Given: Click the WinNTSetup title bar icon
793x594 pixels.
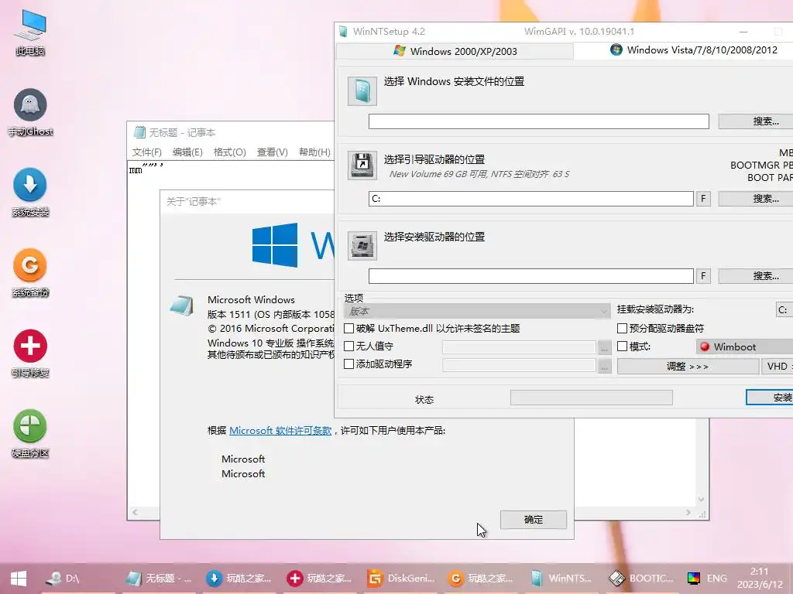Looking at the screenshot, I should pos(343,31).
